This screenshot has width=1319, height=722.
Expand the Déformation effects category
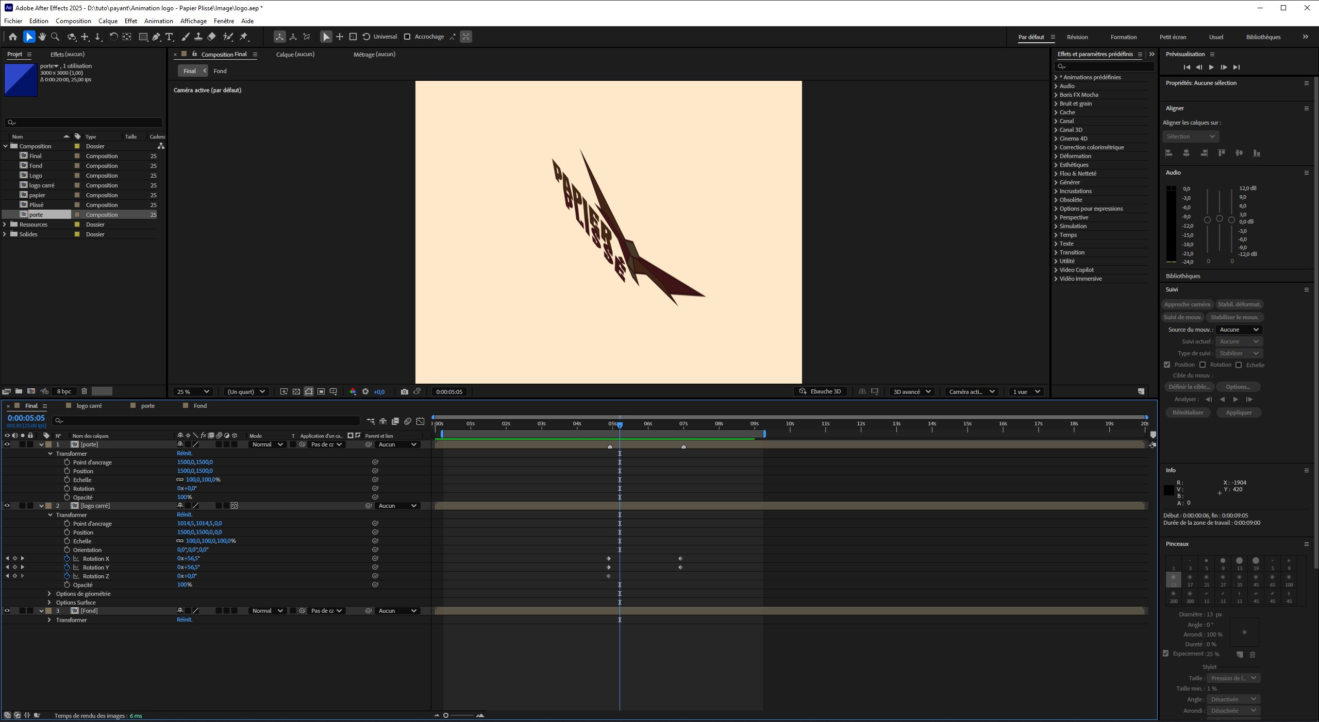point(1056,156)
